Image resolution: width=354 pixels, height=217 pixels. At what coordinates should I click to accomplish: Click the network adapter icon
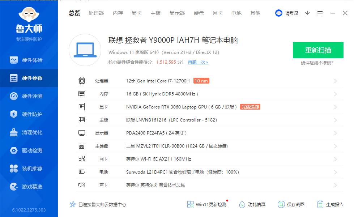tap(82, 159)
